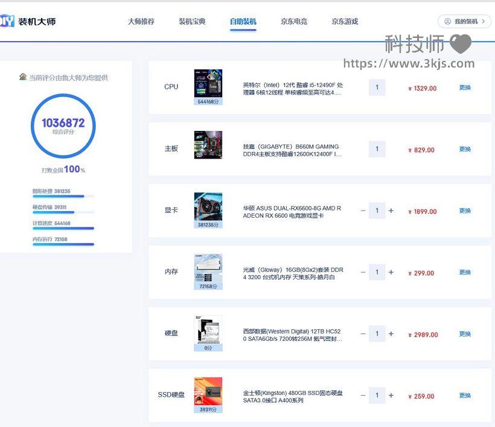
Task: Decrease the SSD硬盘 quantity with minus
Action: pos(363,395)
